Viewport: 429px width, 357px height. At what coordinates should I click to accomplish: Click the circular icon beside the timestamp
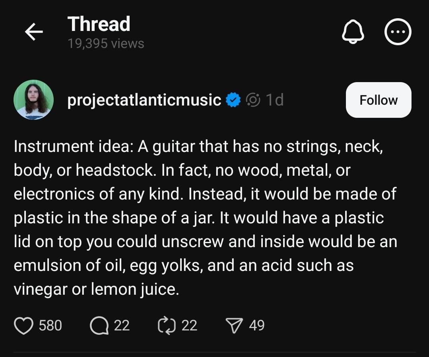253,100
